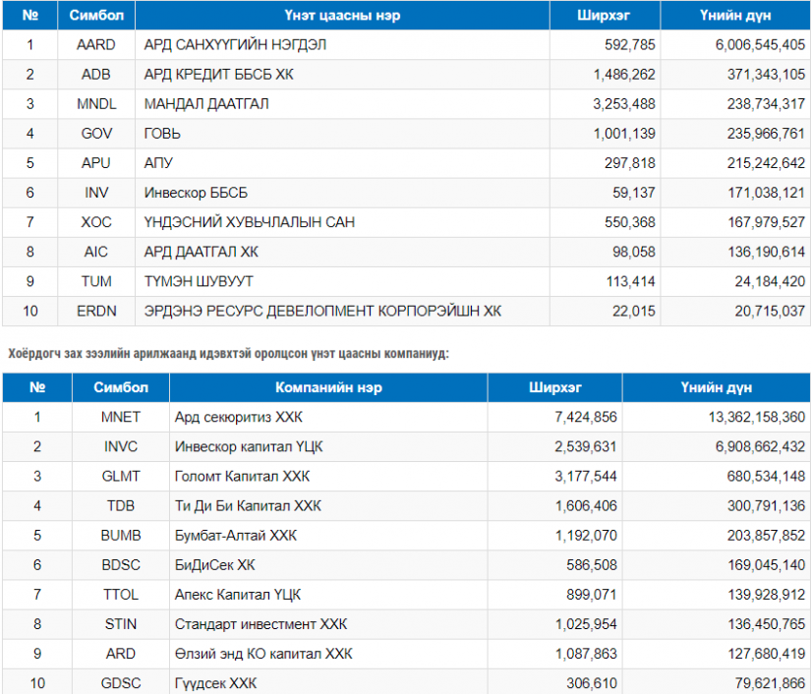Select АРД САНХҮҮГИЙН НЭГДЭЛ name

[x=235, y=45]
